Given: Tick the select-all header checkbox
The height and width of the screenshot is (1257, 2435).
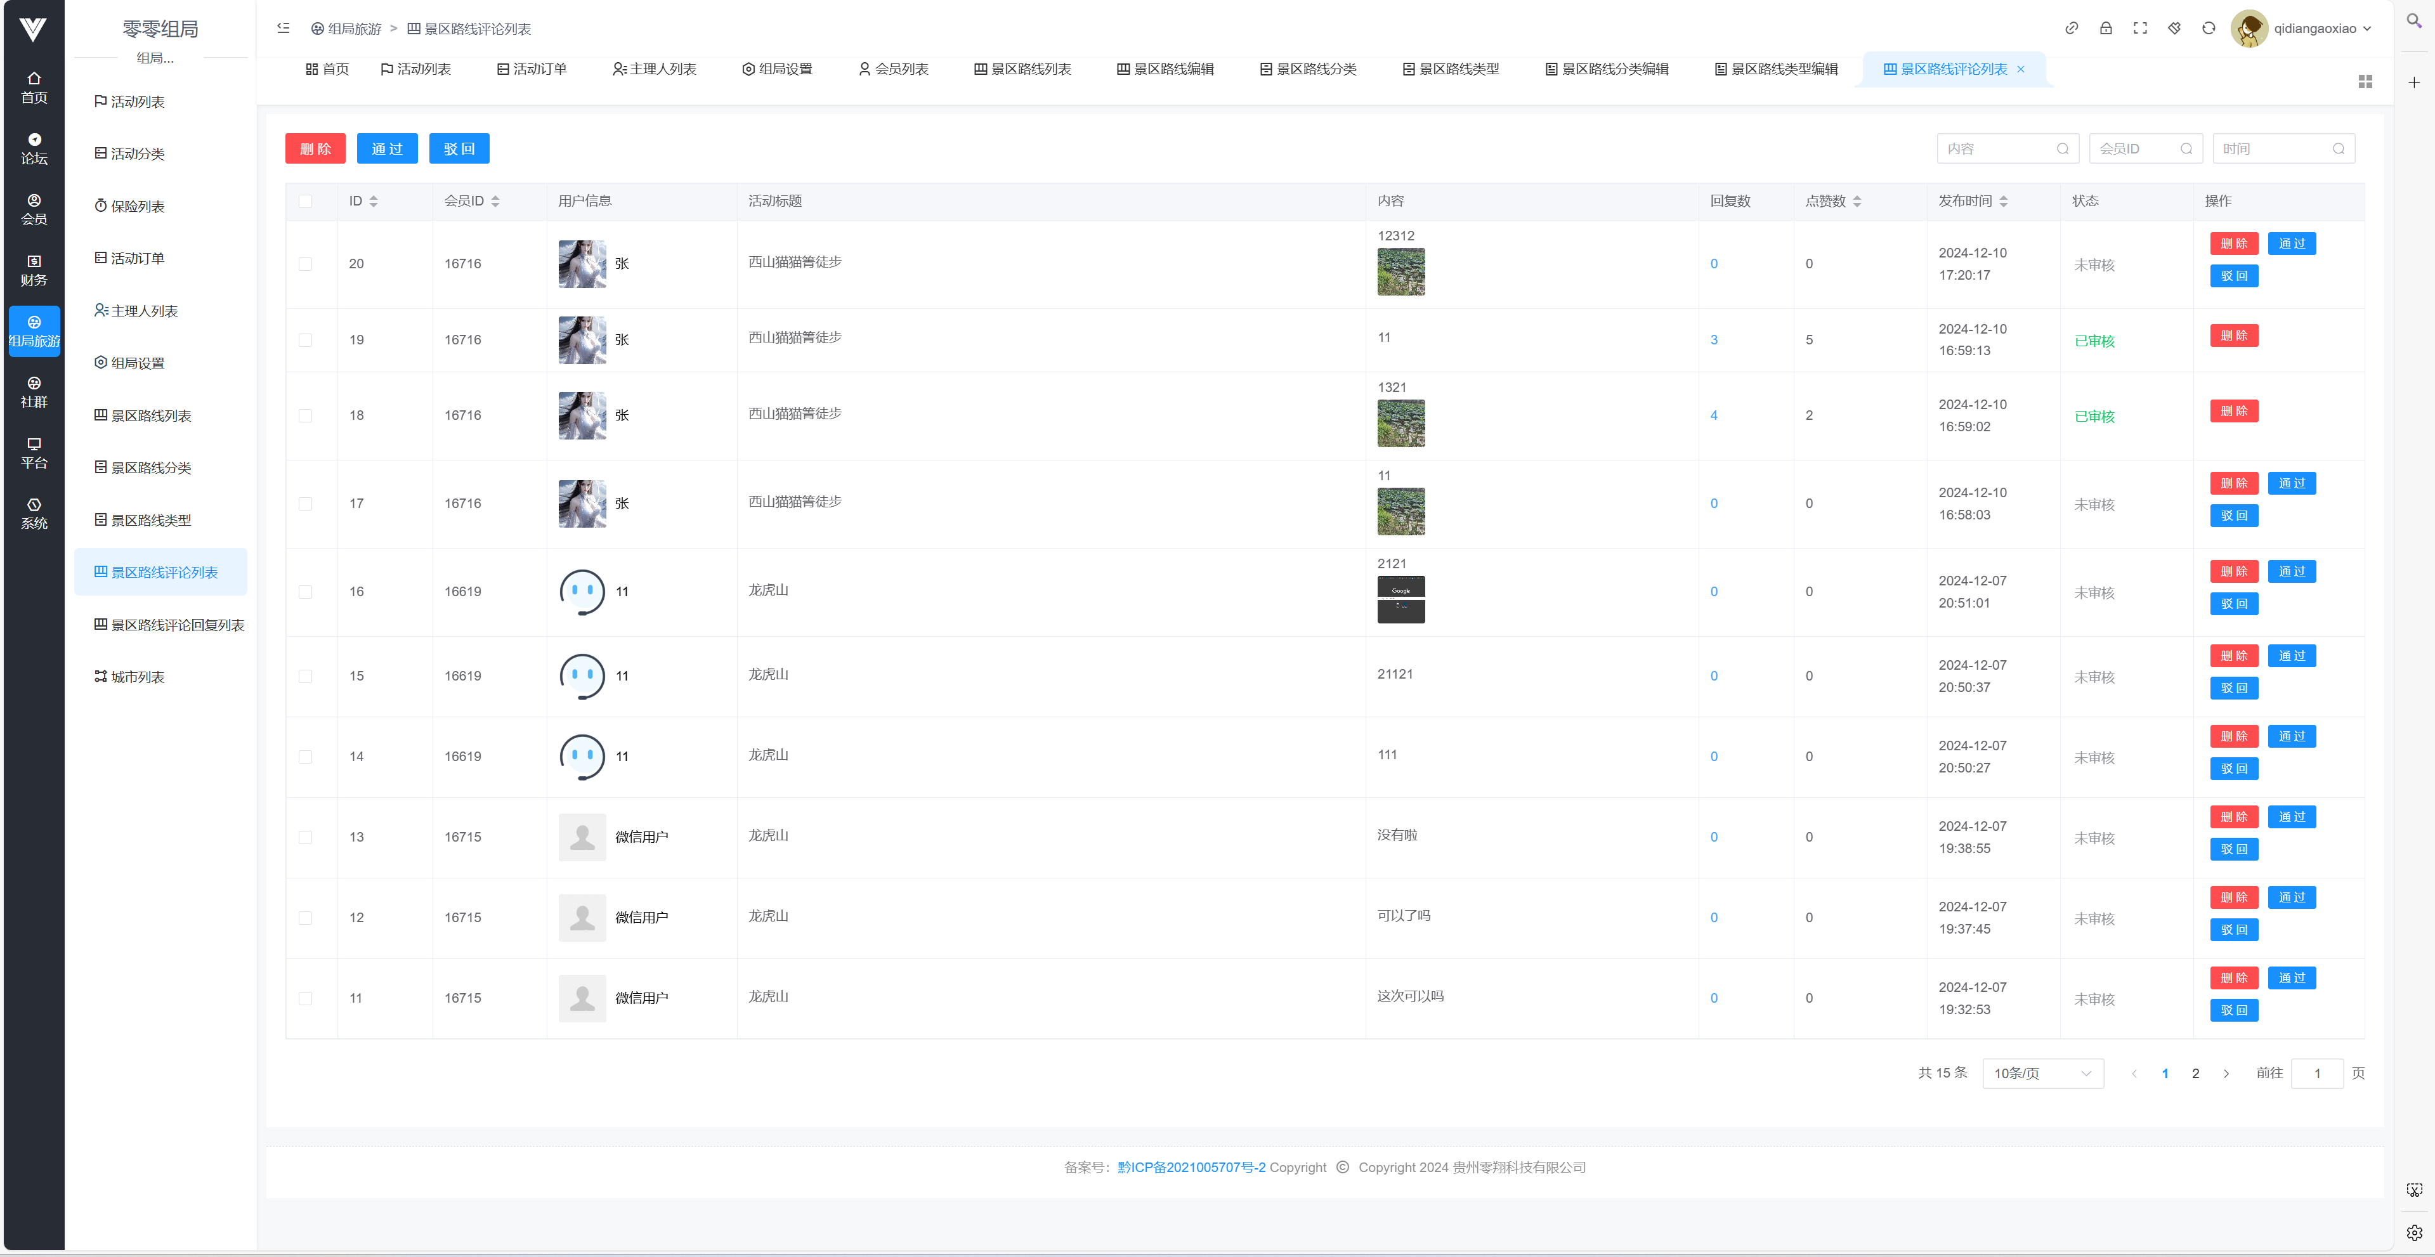Looking at the screenshot, I should pos(305,201).
